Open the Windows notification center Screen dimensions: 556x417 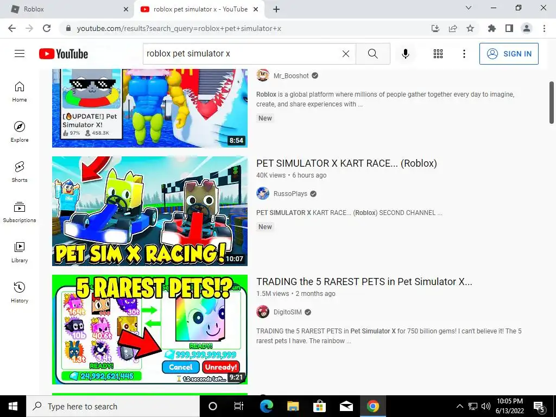click(539, 407)
